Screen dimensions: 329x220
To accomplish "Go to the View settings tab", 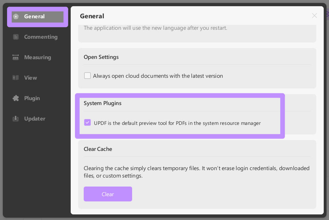I will pos(30,78).
